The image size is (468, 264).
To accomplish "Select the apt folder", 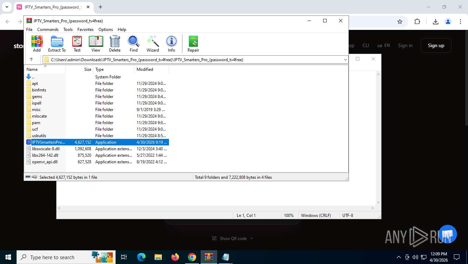I will click(x=97, y=84).
